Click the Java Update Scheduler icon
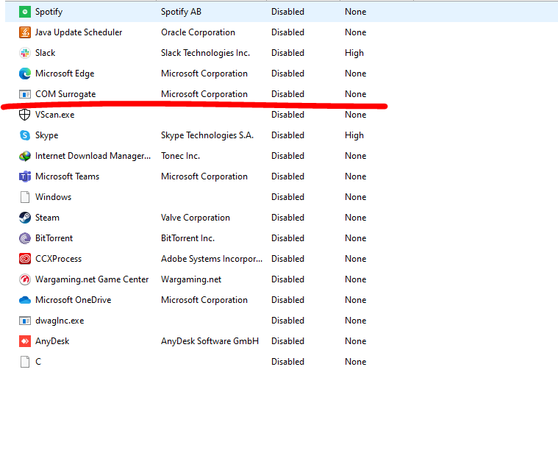The image size is (558, 450). click(x=24, y=32)
